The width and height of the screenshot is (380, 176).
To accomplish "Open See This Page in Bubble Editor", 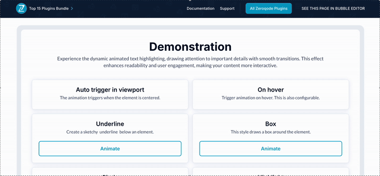I will 333,9.
